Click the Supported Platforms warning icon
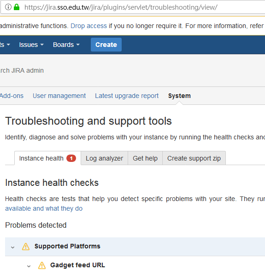This screenshot has height=276, width=265. click(26, 247)
